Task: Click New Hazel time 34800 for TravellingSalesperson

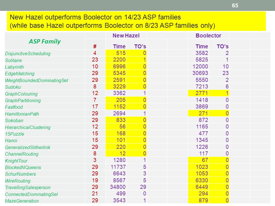Action: click(x=118, y=187)
